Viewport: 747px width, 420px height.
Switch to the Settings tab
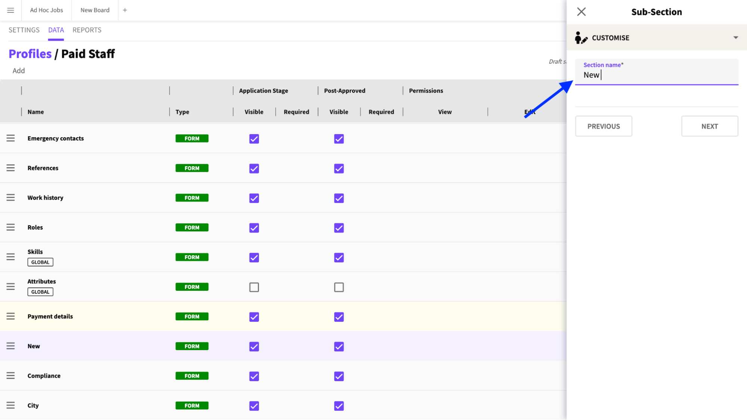click(24, 30)
